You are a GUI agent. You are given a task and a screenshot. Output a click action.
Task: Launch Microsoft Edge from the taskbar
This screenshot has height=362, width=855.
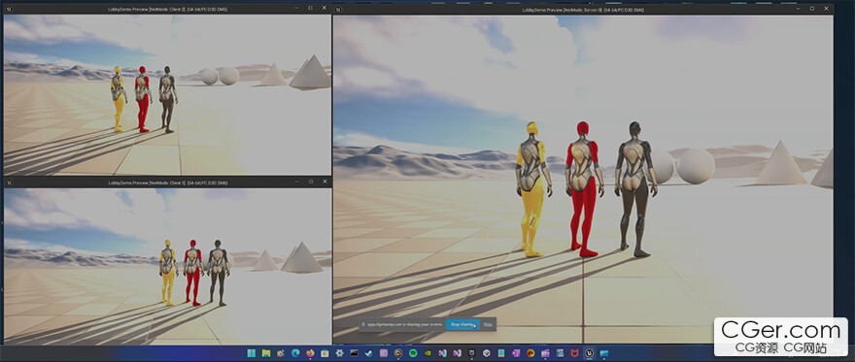(x=295, y=352)
